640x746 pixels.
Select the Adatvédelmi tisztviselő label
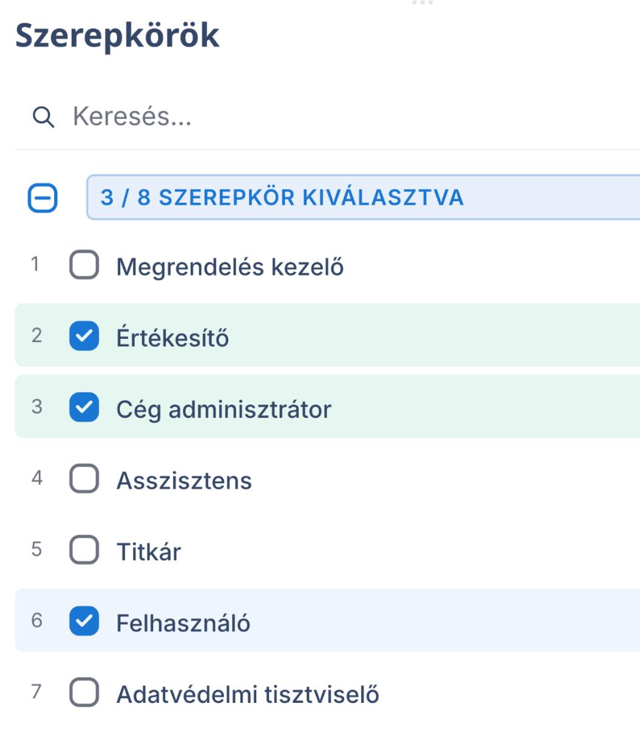click(x=248, y=694)
